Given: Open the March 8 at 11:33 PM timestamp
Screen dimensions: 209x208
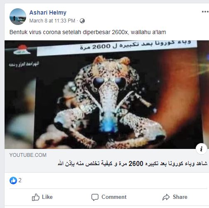Looking at the screenshot, I should pyautogui.click(x=52, y=21).
